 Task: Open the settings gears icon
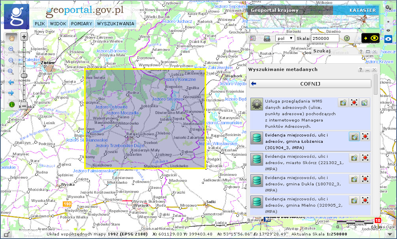click(388, 8)
